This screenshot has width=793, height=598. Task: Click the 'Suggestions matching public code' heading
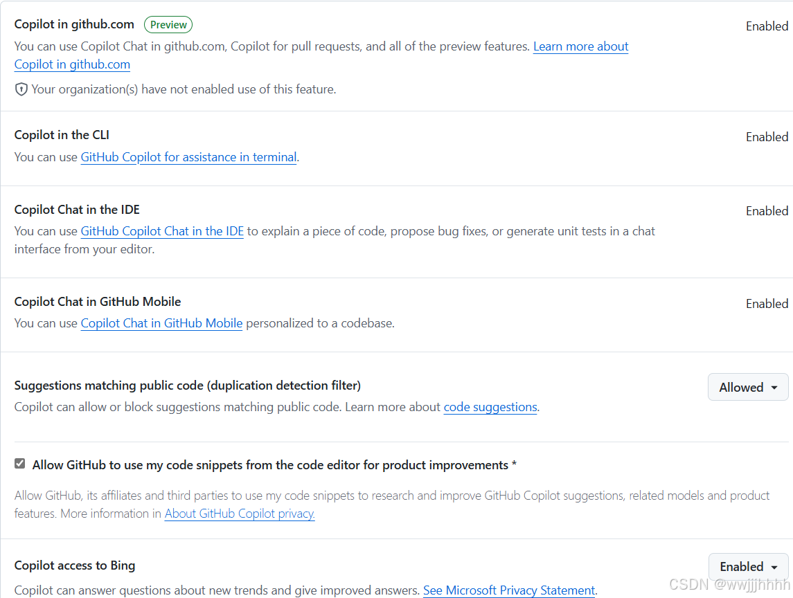click(x=188, y=386)
